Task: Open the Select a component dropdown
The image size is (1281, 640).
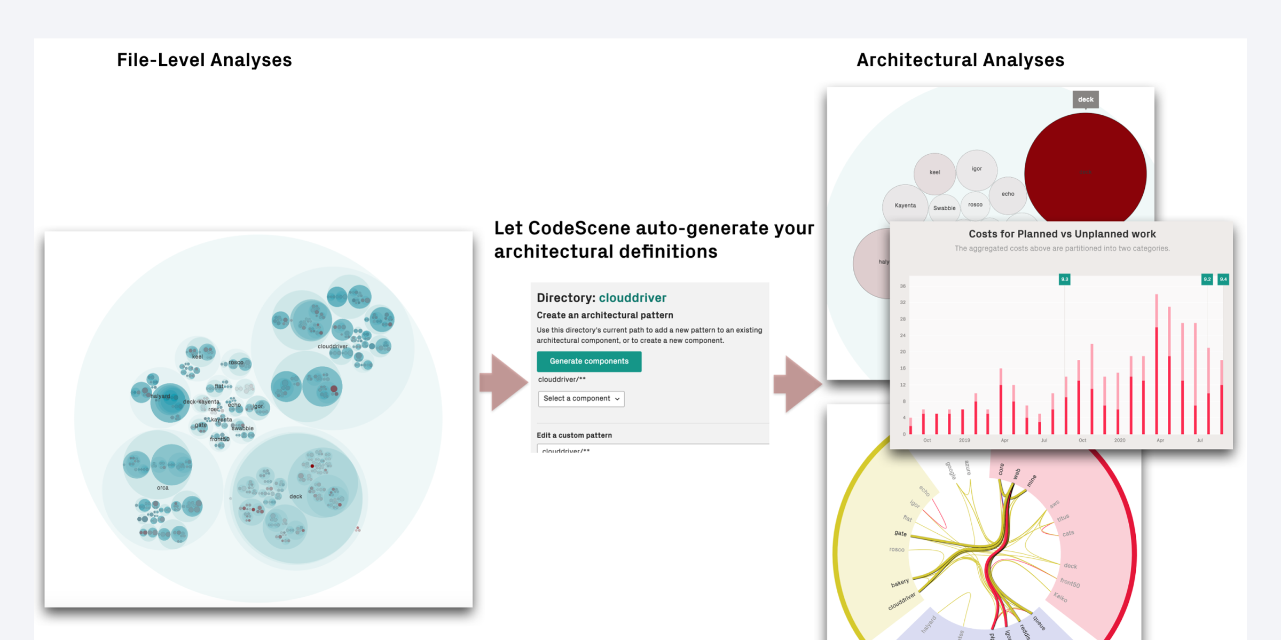Action: point(581,399)
